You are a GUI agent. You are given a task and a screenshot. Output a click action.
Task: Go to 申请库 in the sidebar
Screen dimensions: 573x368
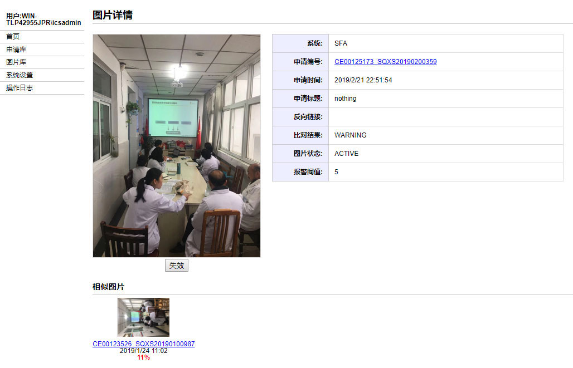(x=16, y=50)
